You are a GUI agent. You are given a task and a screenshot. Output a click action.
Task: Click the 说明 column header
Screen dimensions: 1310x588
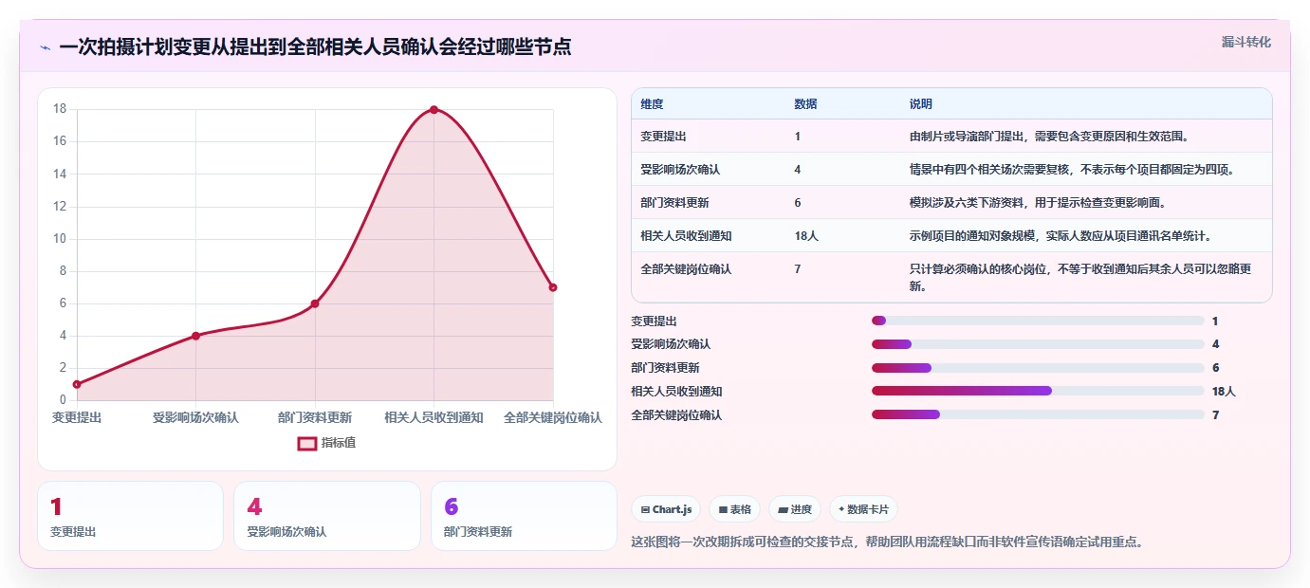(x=920, y=104)
